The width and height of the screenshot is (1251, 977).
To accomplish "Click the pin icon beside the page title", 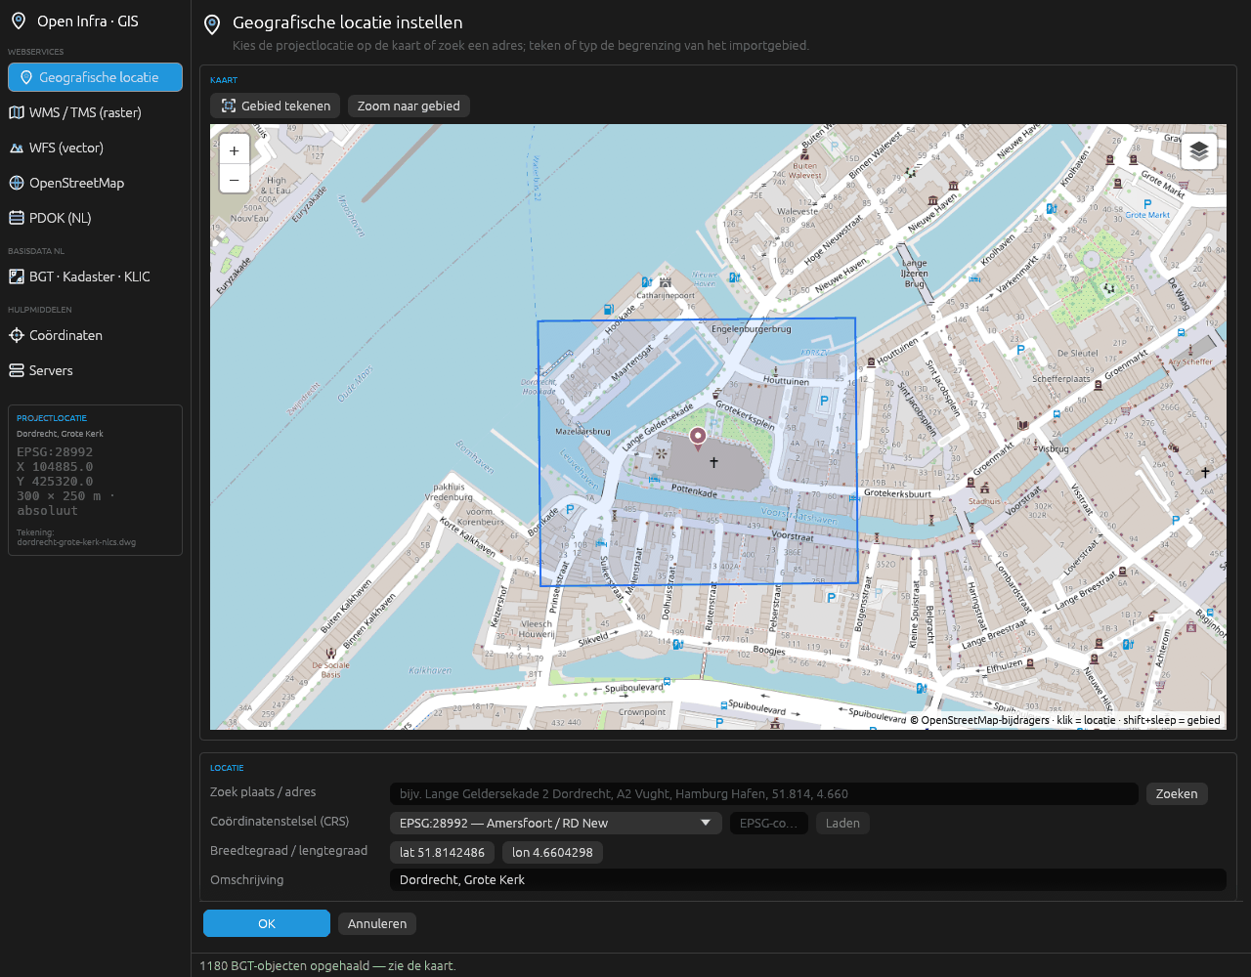I will click(x=211, y=24).
